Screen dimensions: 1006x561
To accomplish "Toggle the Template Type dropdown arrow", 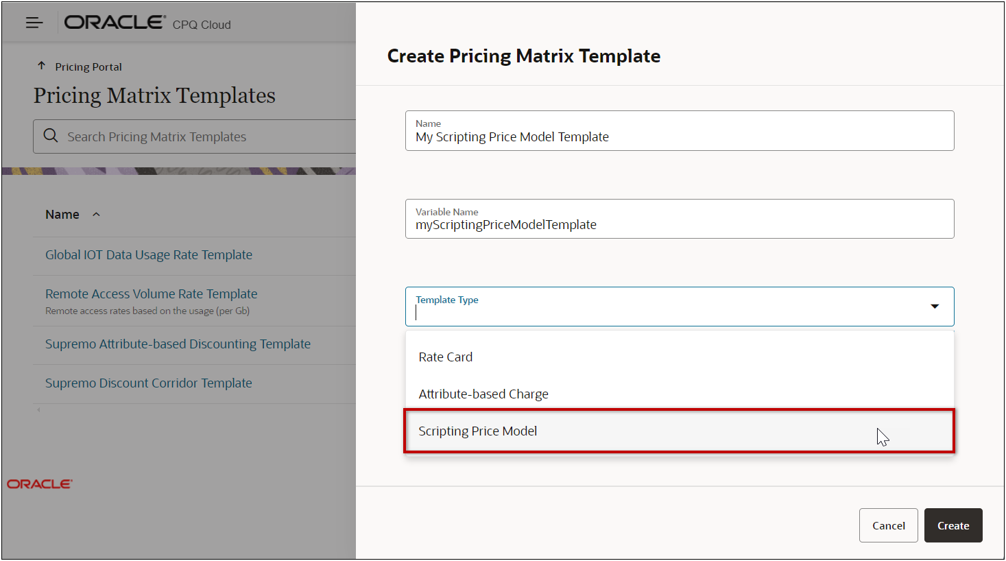I will (935, 306).
